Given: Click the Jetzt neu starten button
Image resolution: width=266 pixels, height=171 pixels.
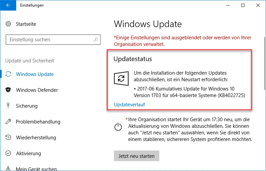Looking at the screenshot, I should pyautogui.click(x=136, y=156).
